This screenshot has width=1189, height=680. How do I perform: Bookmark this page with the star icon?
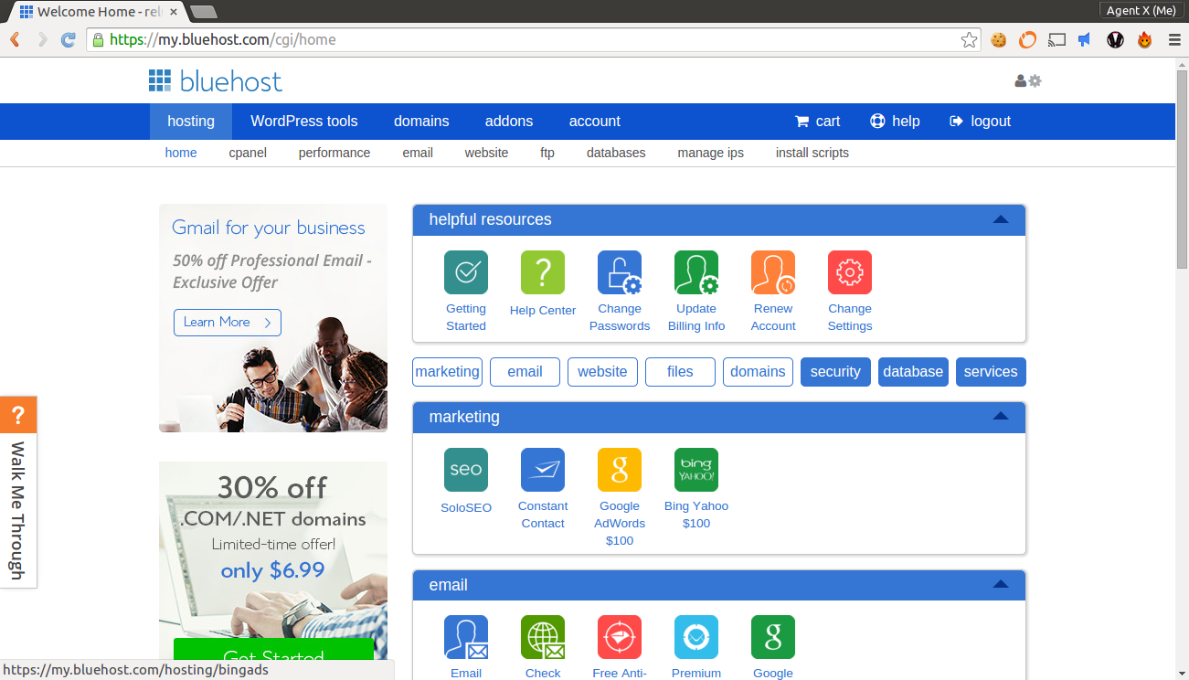pos(969,39)
